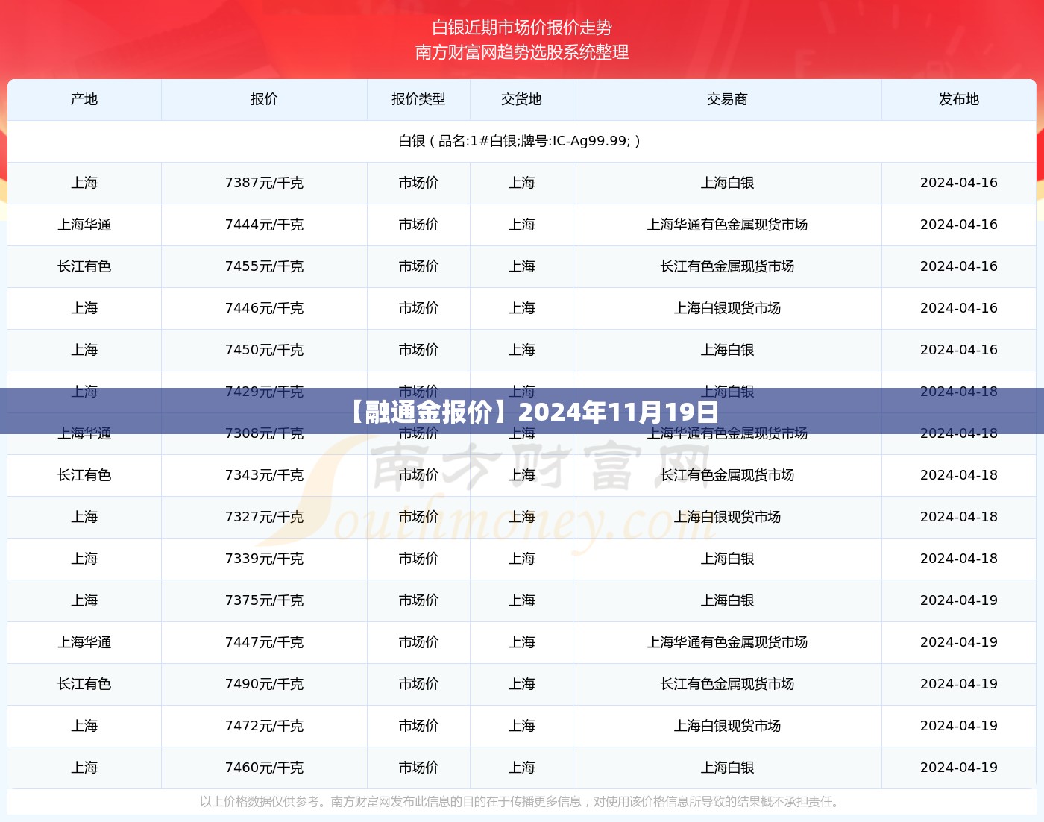The image size is (1044, 822).
Task: Click 上海白银 trader in the 7375元 row
Action: [727, 600]
